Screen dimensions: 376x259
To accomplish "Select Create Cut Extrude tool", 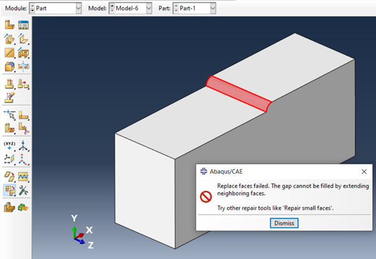I will pos(23,52).
